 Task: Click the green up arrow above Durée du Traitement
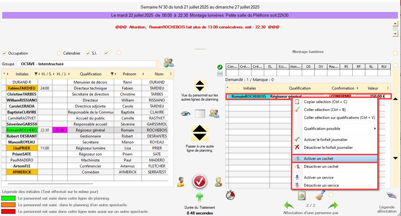pos(199,198)
